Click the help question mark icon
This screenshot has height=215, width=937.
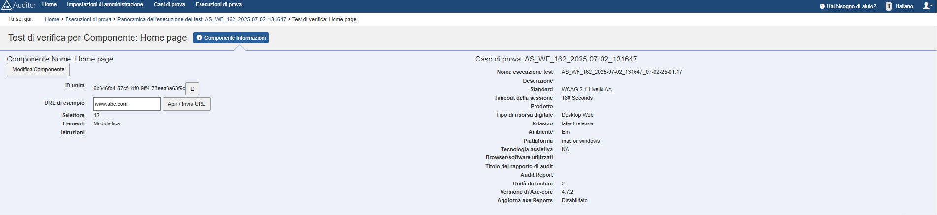pos(822,6)
